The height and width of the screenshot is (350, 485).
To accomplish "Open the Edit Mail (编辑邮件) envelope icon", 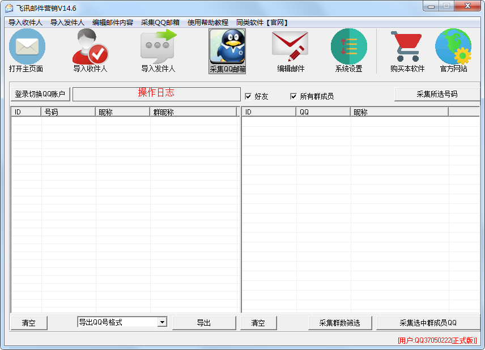I will pyautogui.click(x=290, y=47).
